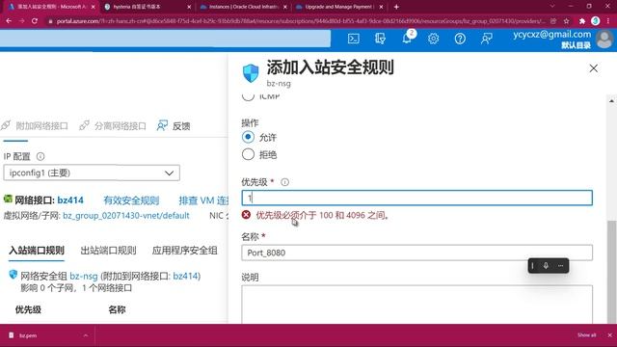The height and width of the screenshot is (347, 617).
Task: Click browser back arrow
Action: pos(9,21)
